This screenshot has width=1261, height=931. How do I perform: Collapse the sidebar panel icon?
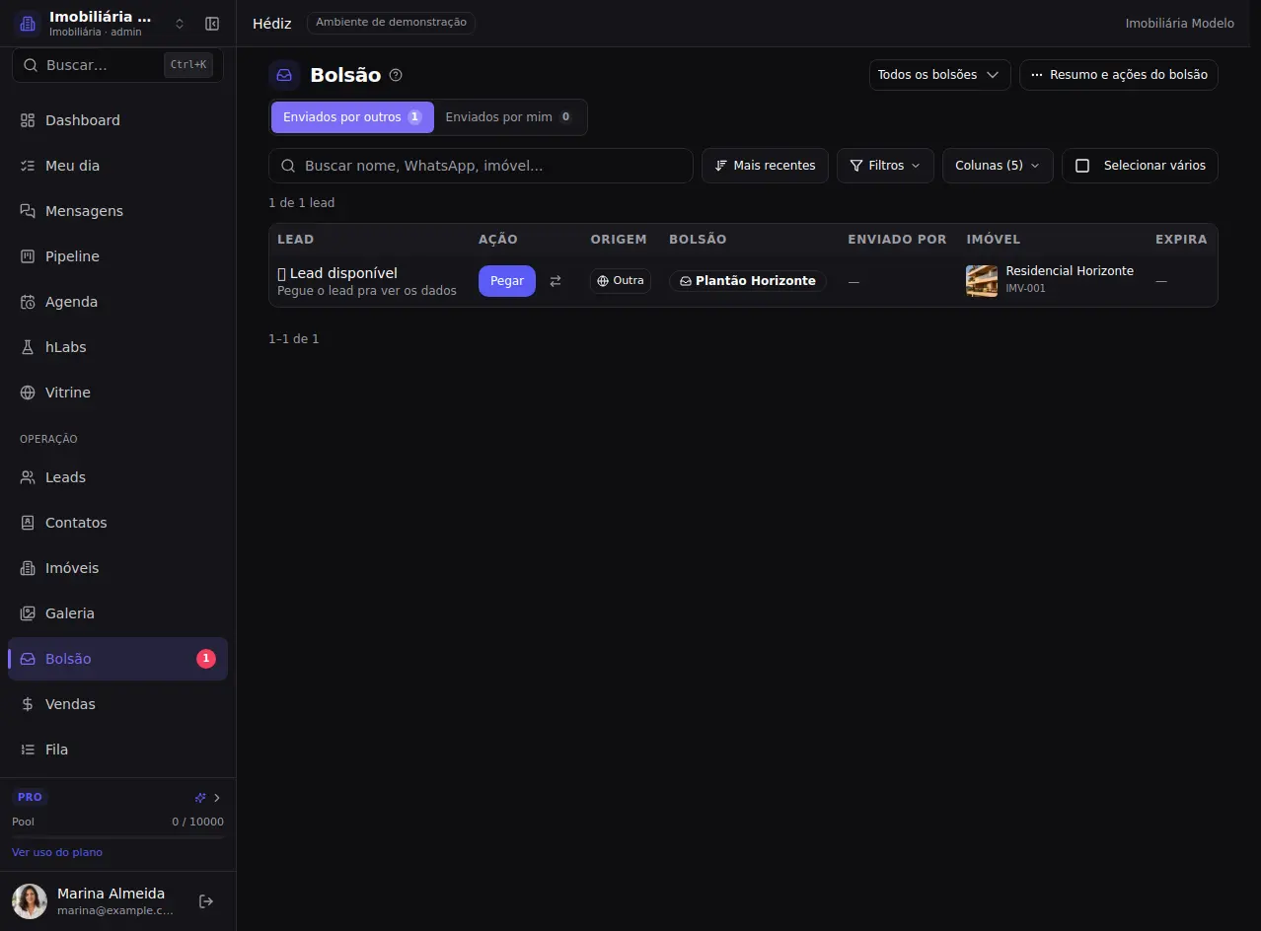click(x=212, y=24)
